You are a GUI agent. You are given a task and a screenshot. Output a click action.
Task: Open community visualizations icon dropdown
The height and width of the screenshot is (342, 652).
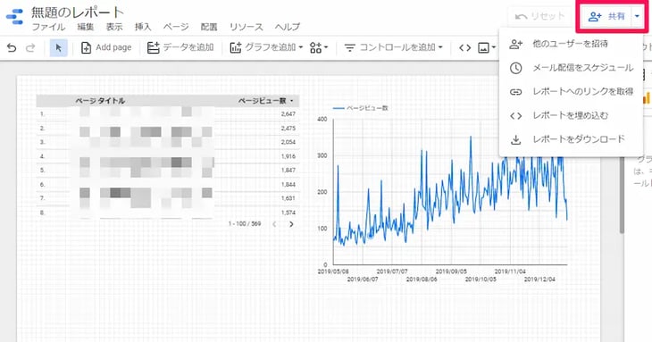(319, 48)
